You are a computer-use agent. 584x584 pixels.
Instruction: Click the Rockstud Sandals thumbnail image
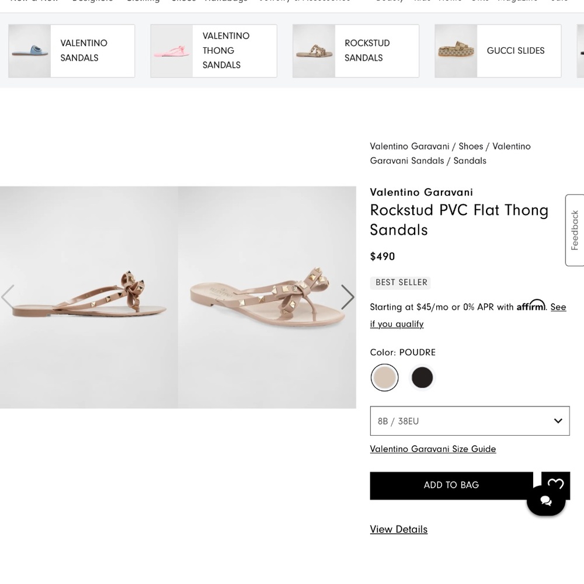[x=314, y=51]
